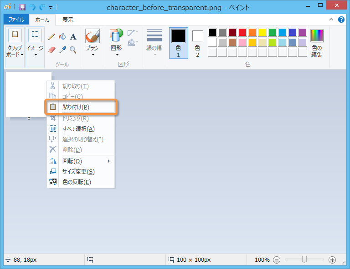Screen dimensions: 350x269
Task: Click the Undo arrow in title bar
Action: [x=32, y=7]
